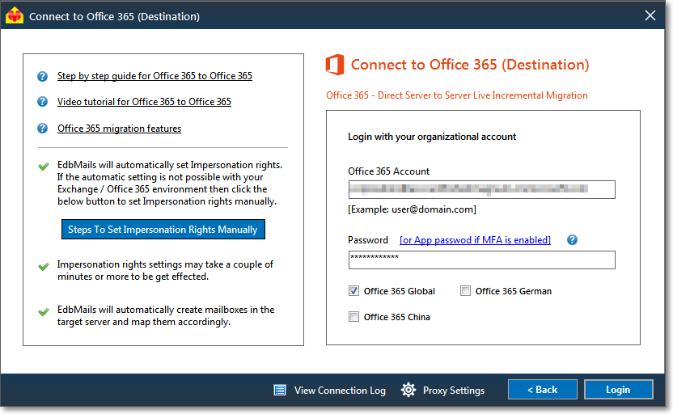The image size is (673, 414).
Task: Click the EdbMails logo in title bar
Action: pos(15,15)
